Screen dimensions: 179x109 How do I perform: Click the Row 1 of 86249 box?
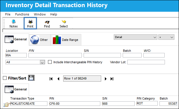point(82,79)
